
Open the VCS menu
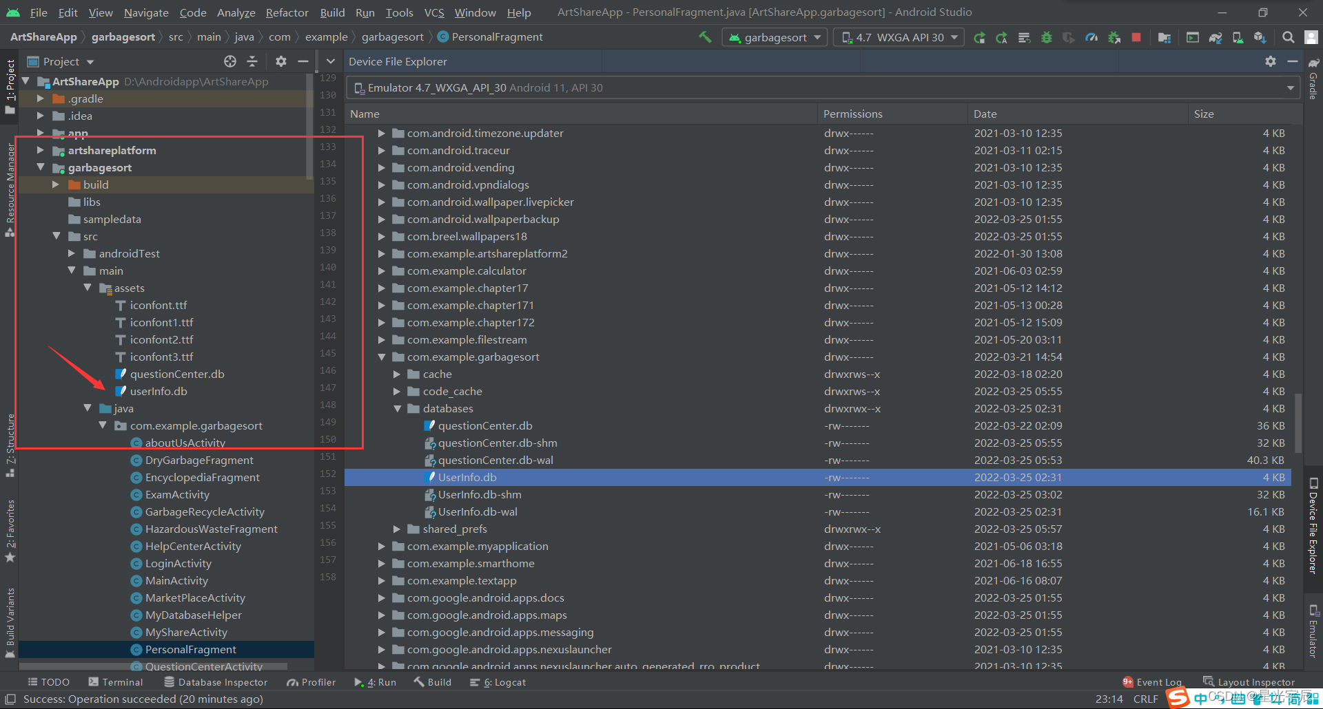click(434, 12)
